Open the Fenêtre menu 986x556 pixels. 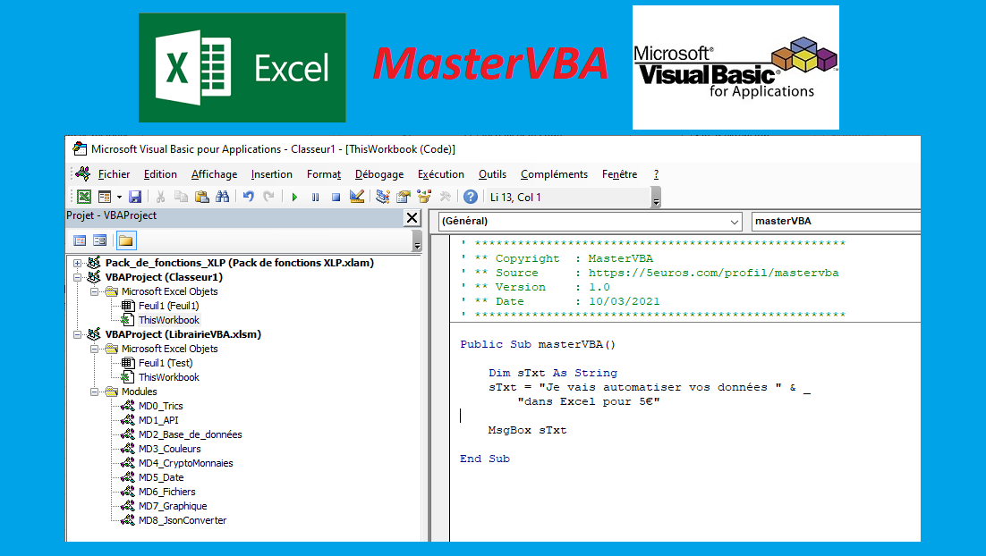[x=619, y=174]
